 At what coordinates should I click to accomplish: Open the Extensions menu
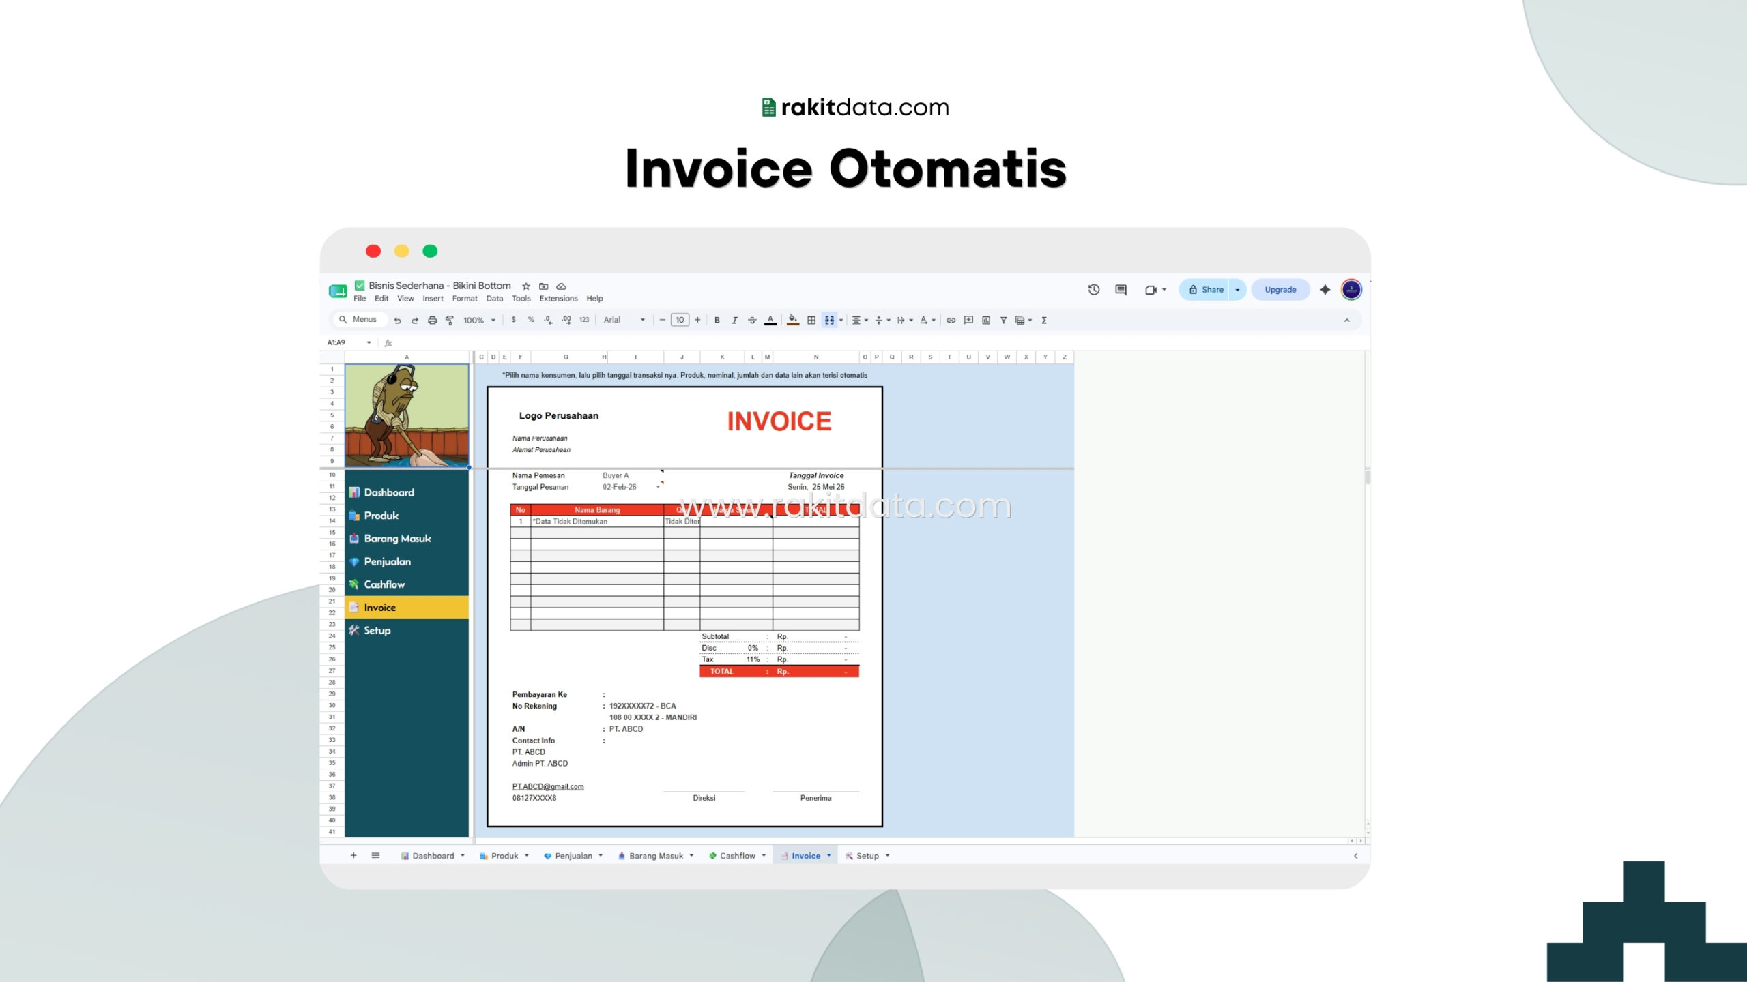pyautogui.click(x=558, y=299)
